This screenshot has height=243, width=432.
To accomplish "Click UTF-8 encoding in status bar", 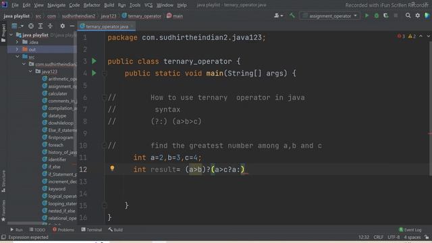I will pos(394,237).
